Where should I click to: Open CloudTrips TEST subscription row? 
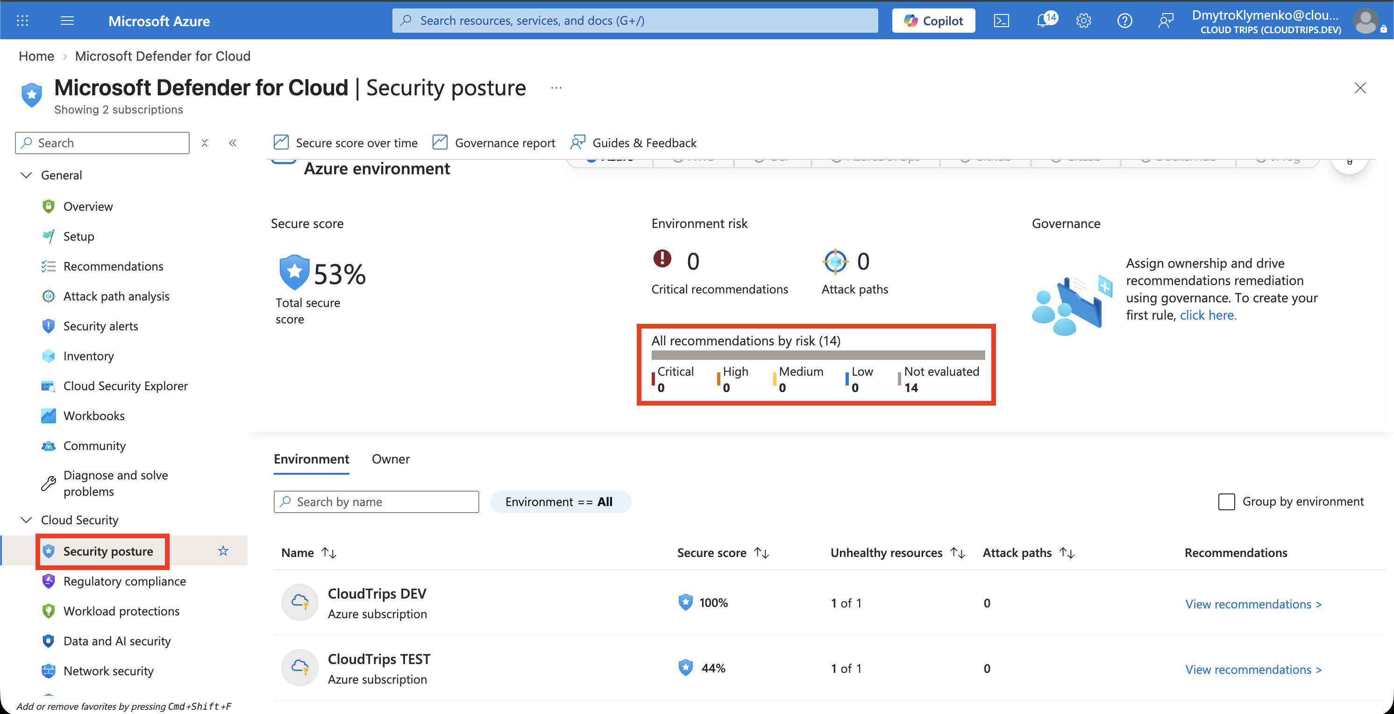click(830, 668)
